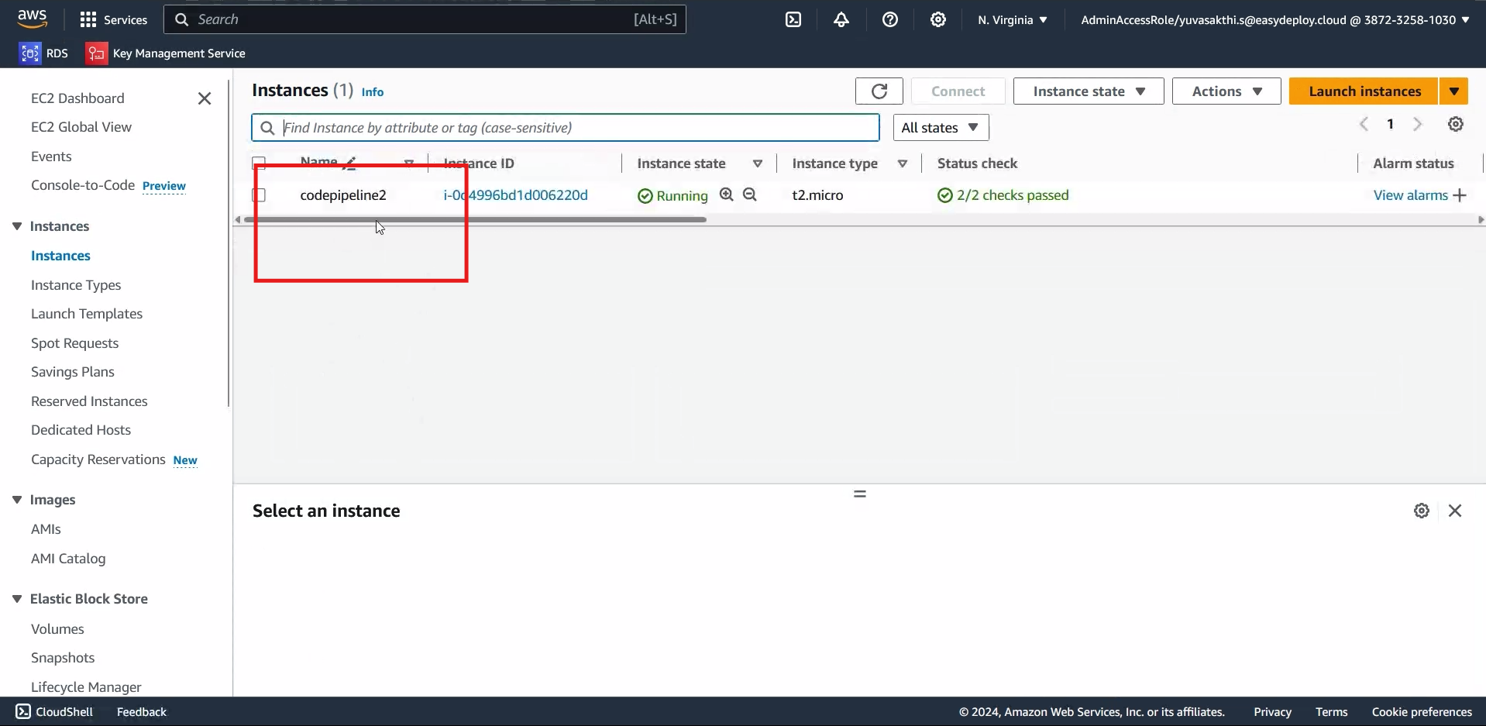Open Feedback in the footer
The height and width of the screenshot is (726, 1486).
point(142,711)
